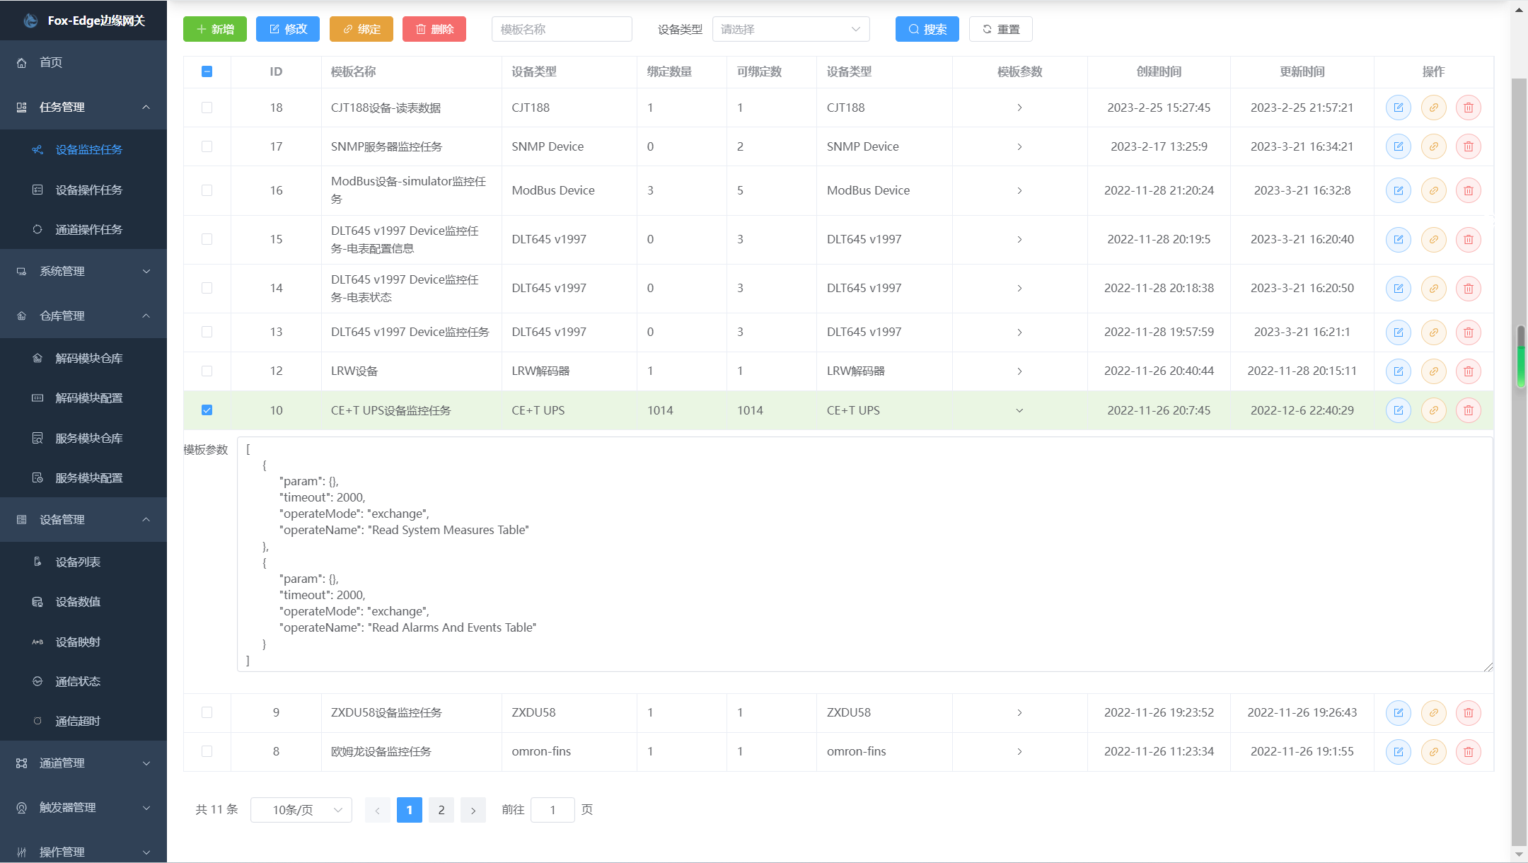The width and height of the screenshot is (1528, 863).
Task: Open the 设备类型 请选择 dropdown
Action: (x=791, y=29)
